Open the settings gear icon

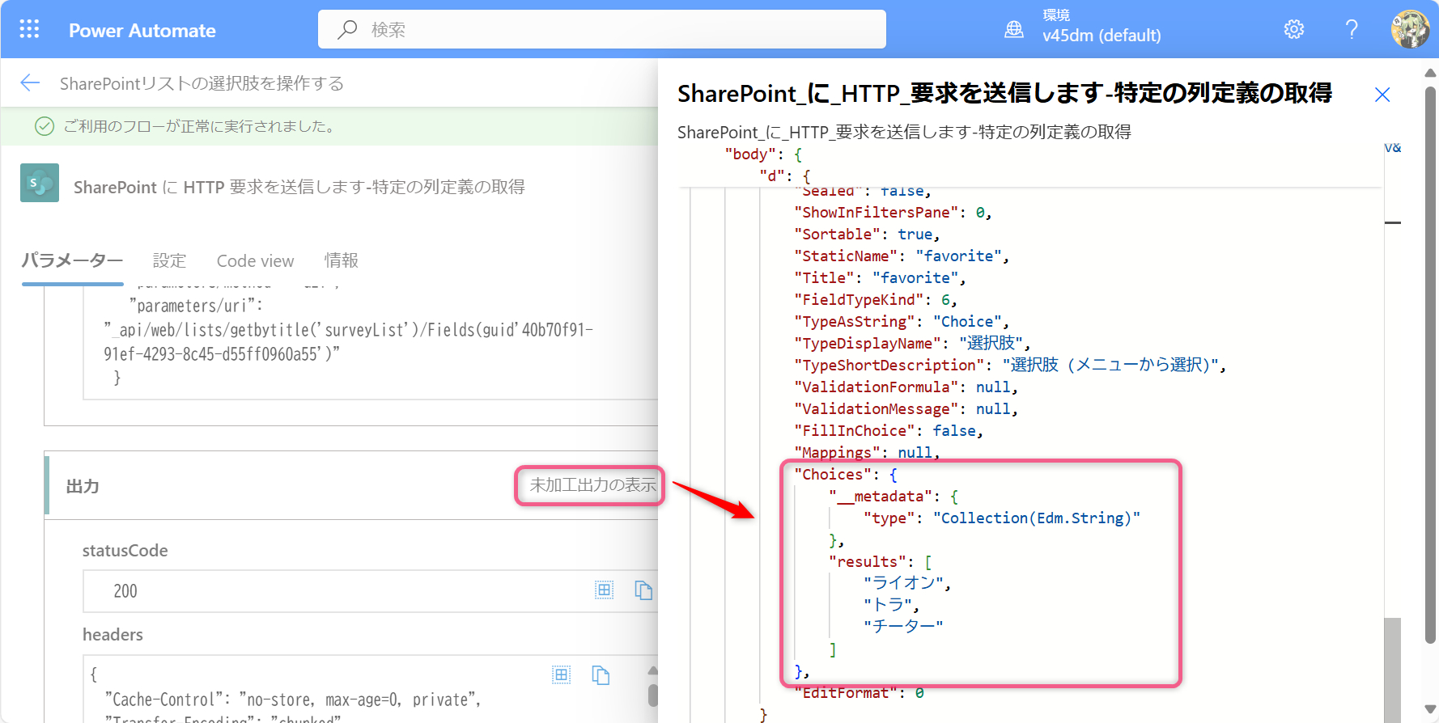point(1294,30)
